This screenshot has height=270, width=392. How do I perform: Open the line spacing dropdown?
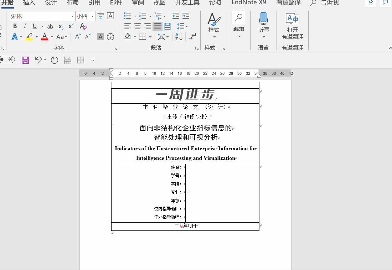click(182, 26)
